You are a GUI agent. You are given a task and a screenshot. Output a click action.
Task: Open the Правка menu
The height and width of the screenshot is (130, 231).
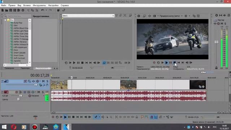[12, 5]
